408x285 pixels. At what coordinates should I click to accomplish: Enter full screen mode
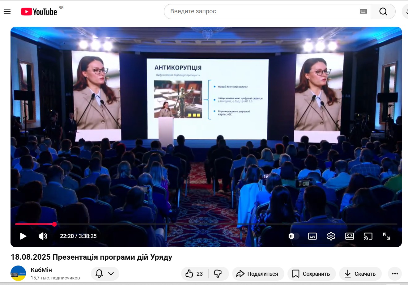click(x=387, y=236)
